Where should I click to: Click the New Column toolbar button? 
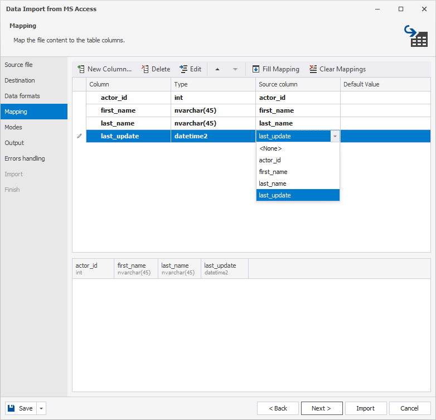coord(105,69)
